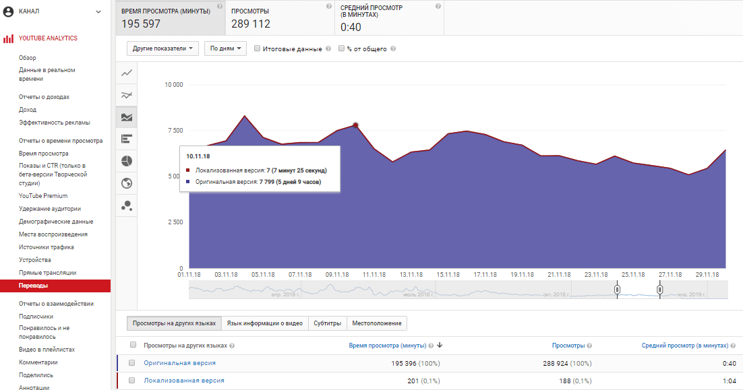Click the 'Локализованная версия' table link
Image resolution: width=743 pixels, height=390 pixels.
tap(183, 381)
